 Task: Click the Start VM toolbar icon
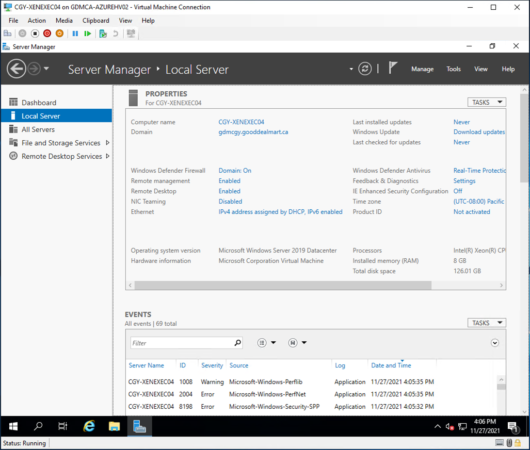[x=22, y=34]
